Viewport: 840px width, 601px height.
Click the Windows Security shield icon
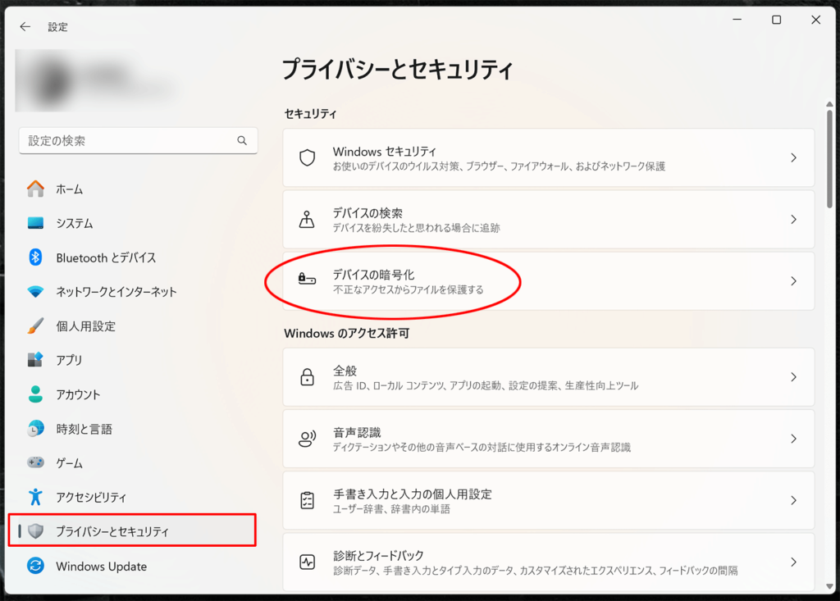[307, 157]
